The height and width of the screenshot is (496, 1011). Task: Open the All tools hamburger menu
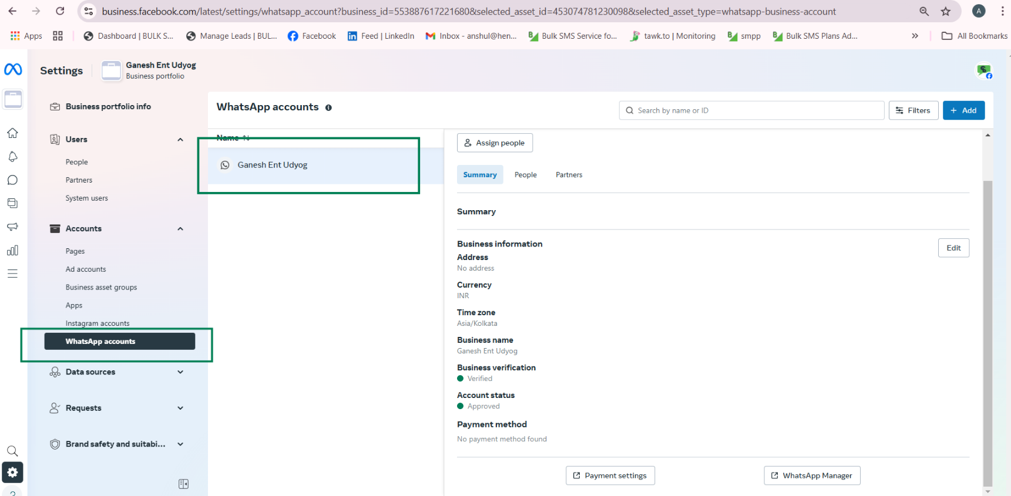point(12,274)
